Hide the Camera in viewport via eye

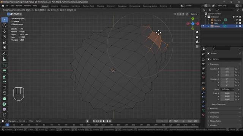(237, 20)
